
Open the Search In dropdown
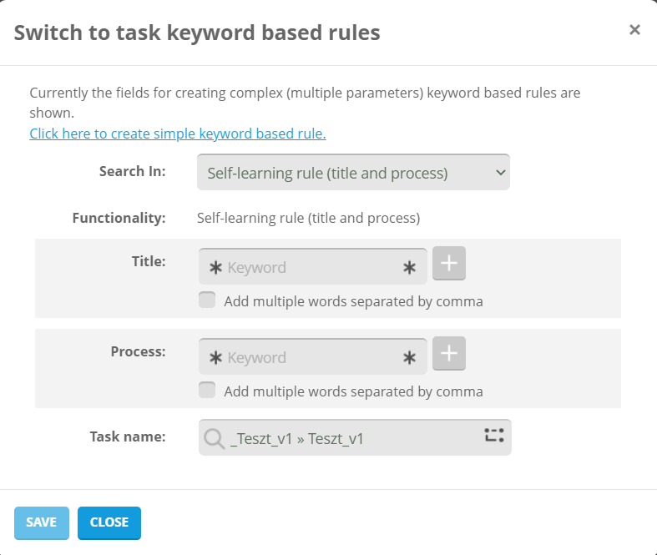coord(353,173)
